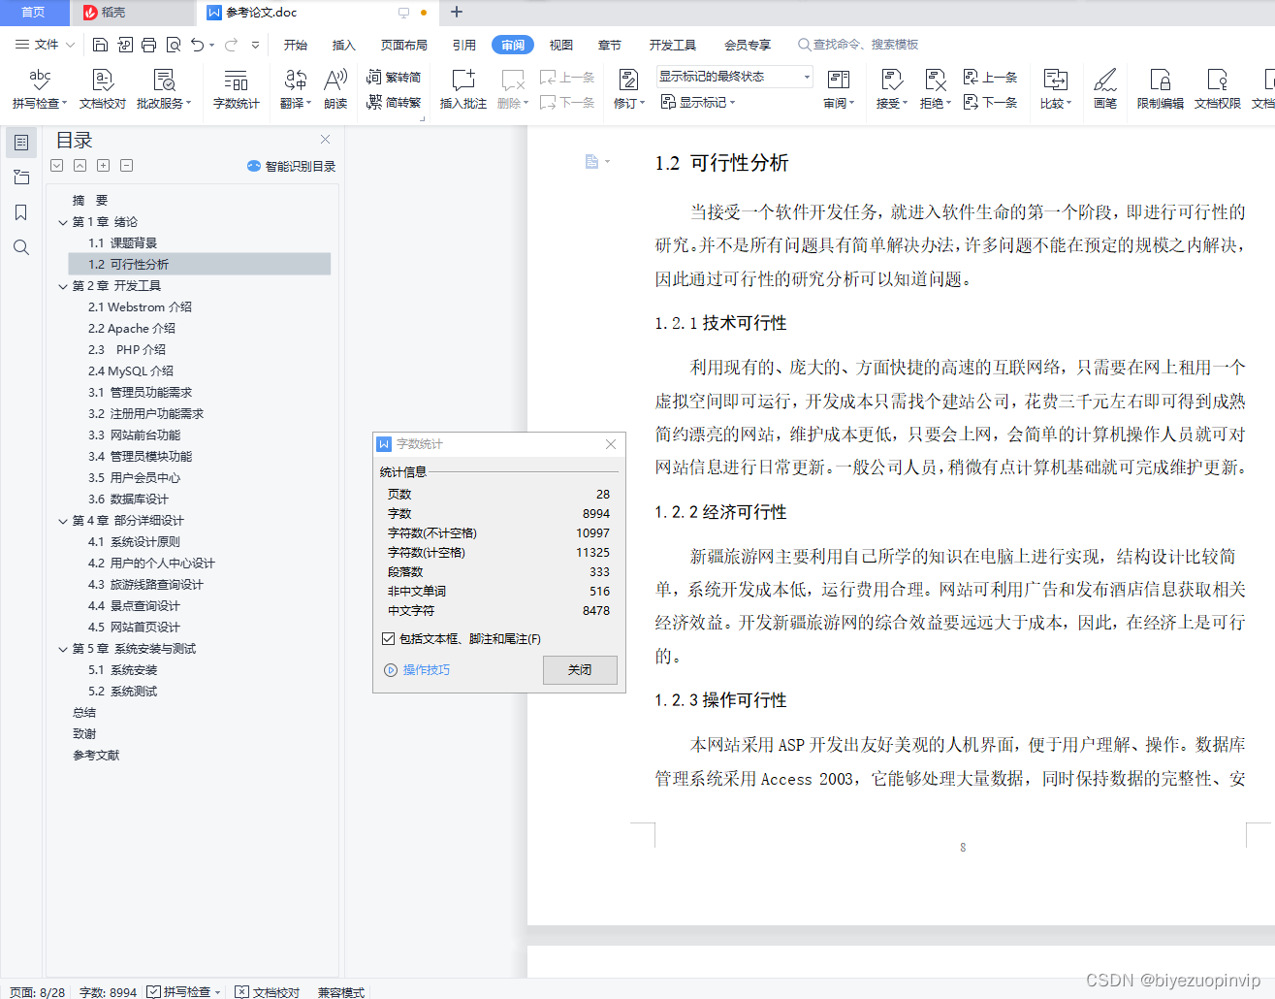Collapse one outline level with minus icon

tap(127, 166)
